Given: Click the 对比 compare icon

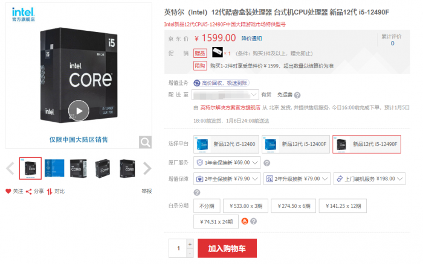Looking at the screenshot, I should coord(50,192).
